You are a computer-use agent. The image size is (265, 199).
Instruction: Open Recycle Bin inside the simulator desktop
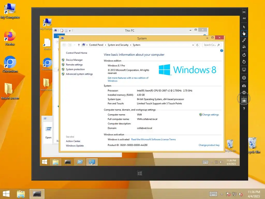230,146
